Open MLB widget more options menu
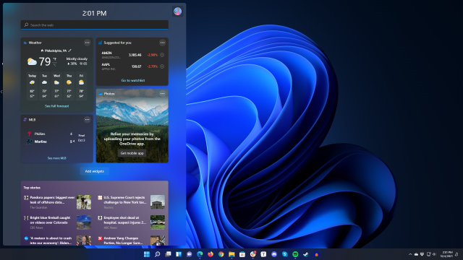Image resolution: width=463 pixels, height=260 pixels. coord(87,119)
